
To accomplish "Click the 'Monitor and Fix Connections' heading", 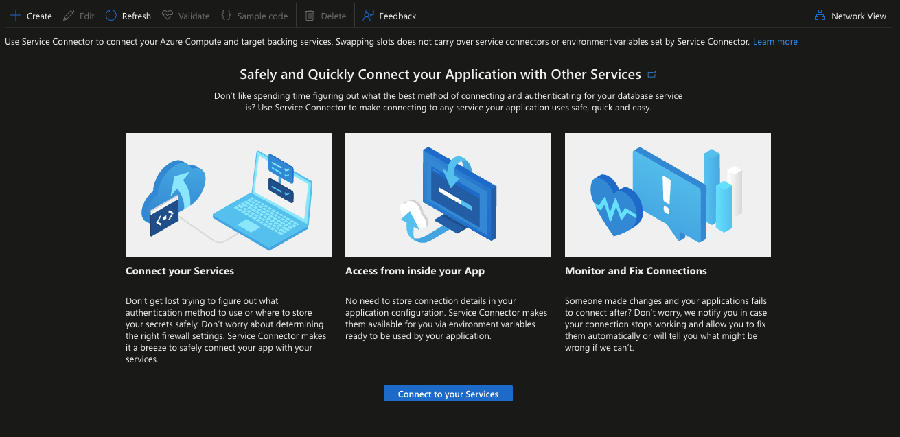I will coord(636,271).
